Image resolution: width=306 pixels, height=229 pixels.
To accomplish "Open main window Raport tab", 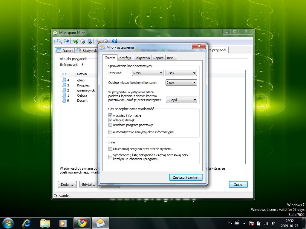I will pos(65,51).
